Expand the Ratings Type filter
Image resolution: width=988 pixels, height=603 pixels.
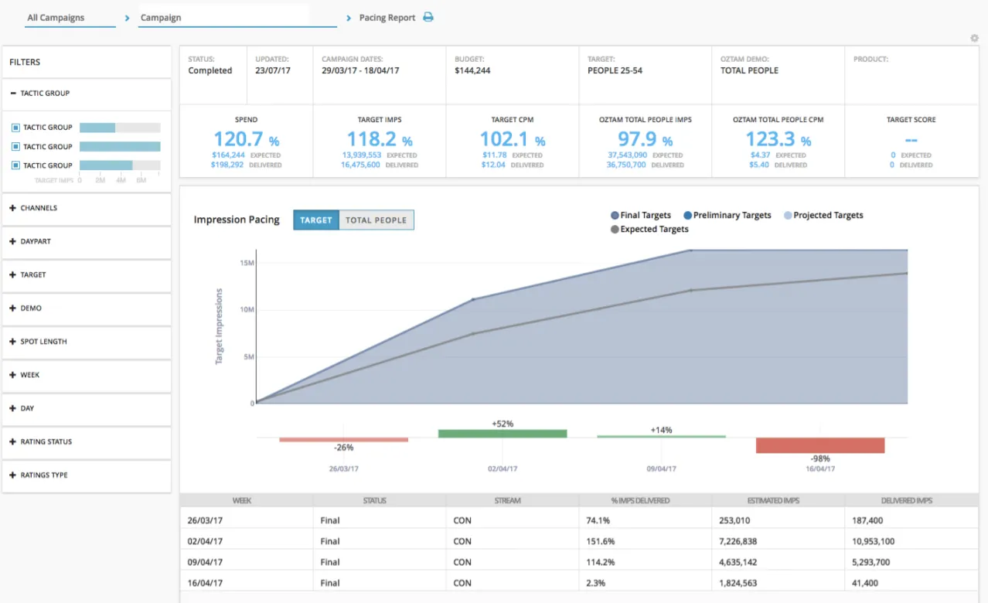pyautogui.click(x=13, y=475)
